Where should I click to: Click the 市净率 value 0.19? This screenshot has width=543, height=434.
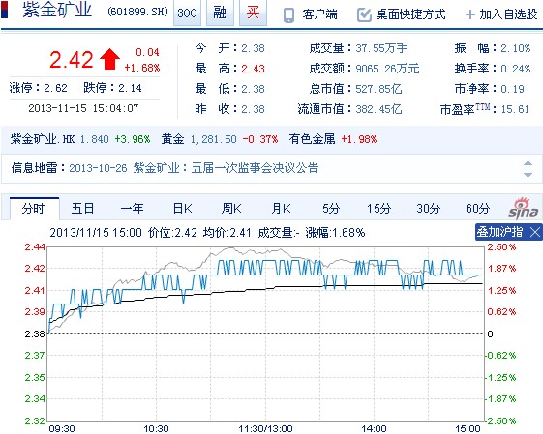point(513,89)
